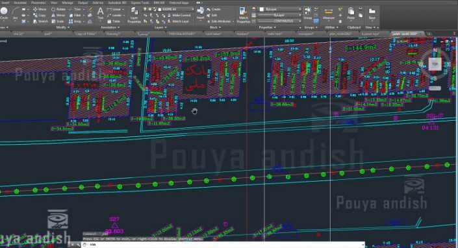Open WCS dropdown under ViewCube
The width and height of the screenshot is (458, 248).
pyautogui.click(x=435, y=88)
